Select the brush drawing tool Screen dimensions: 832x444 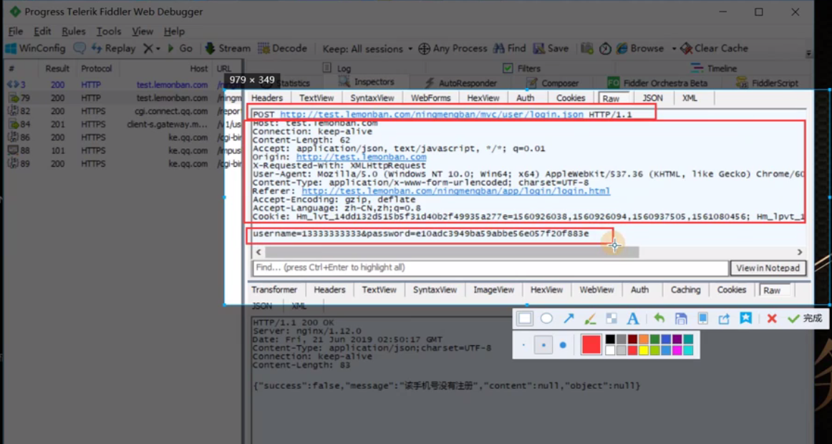590,318
